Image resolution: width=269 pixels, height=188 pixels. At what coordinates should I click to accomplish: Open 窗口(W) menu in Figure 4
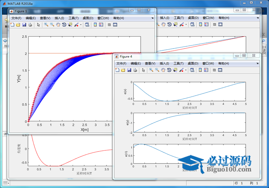[208, 64]
